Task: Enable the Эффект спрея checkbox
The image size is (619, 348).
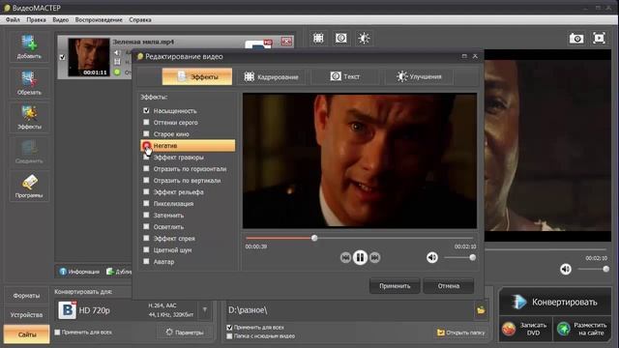Action: [x=146, y=238]
